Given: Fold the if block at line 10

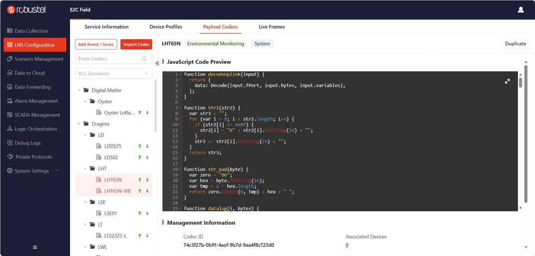Looking at the screenshot, I should pyautogui.click(x=180, y=125).
